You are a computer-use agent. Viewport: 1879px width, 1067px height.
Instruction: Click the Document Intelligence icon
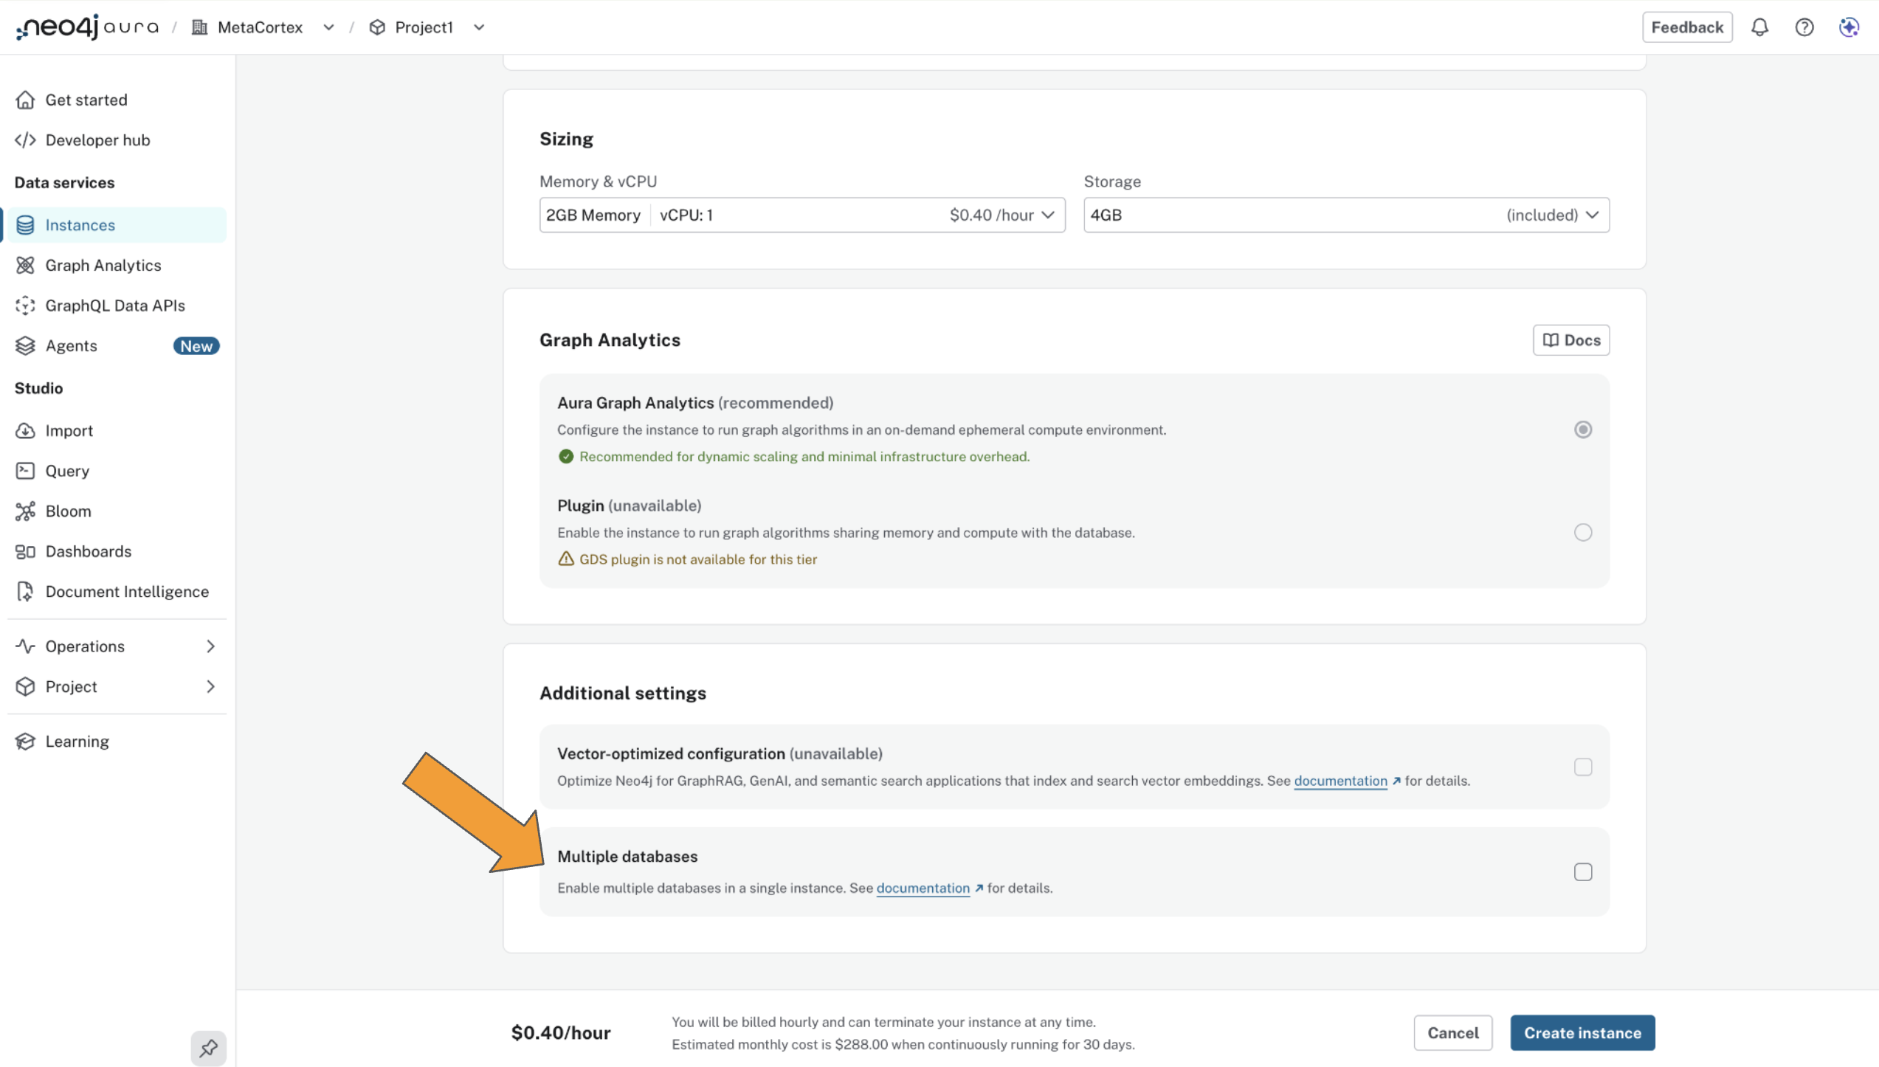coord(25,592)
